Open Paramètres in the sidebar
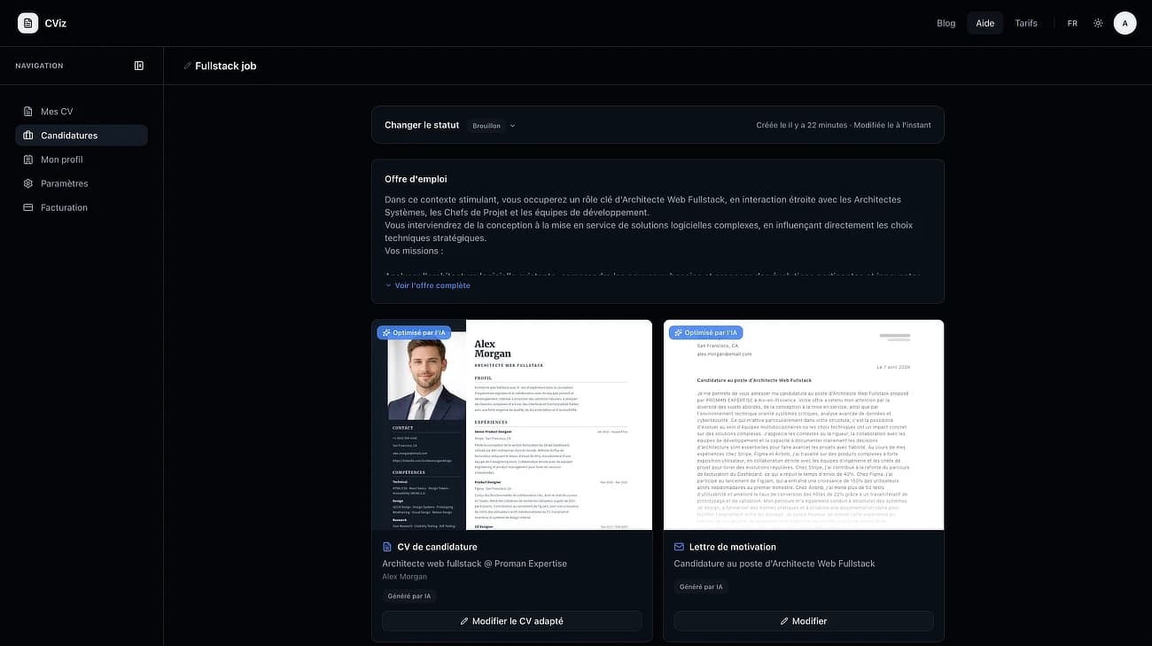 tap(82, 183)
